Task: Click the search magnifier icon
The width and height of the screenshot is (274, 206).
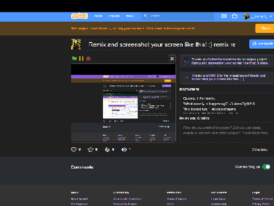Action: click(x=146, y=16)
